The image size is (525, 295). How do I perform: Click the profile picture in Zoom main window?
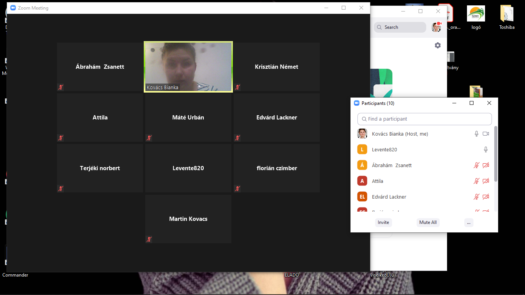(436, 27)
